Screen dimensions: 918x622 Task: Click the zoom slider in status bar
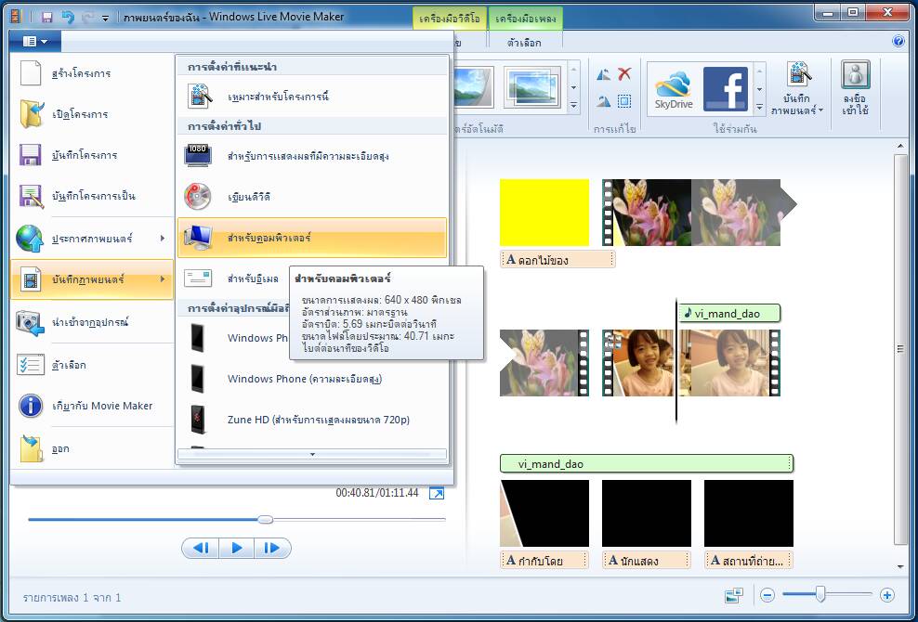pyautogui.click(x=820, y=595)
